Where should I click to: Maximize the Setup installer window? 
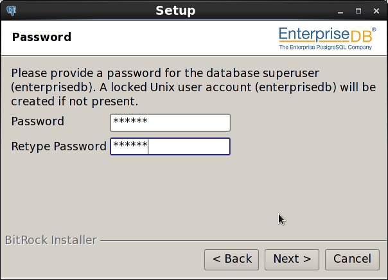pos(358,11)
